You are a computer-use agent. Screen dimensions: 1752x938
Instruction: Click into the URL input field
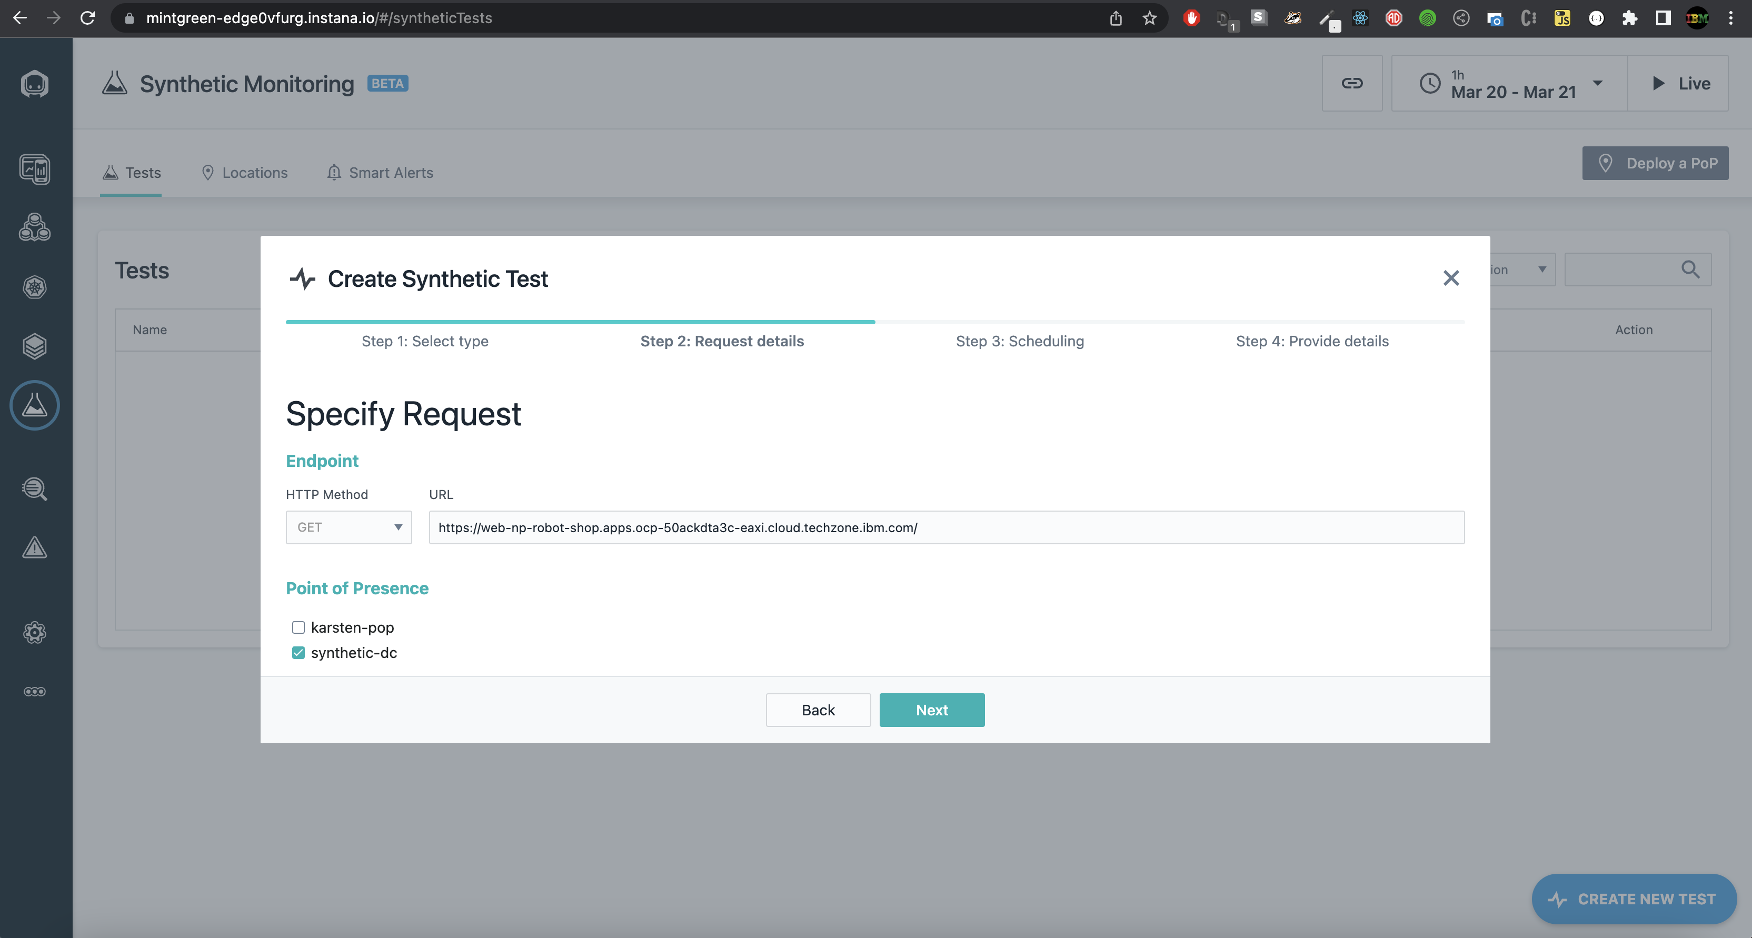click(x=945, y=527)
